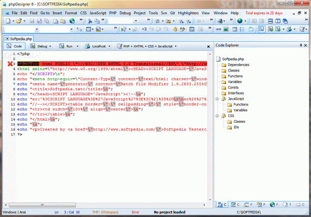Screen dimensions: 311x217
Task: Close the Softpedia.php document tab
Action: [x=7, y=39]
